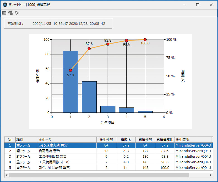Click the triple-arrow toolbar icon
Viewport: 218px width, 182px height.
coord(4,13)
